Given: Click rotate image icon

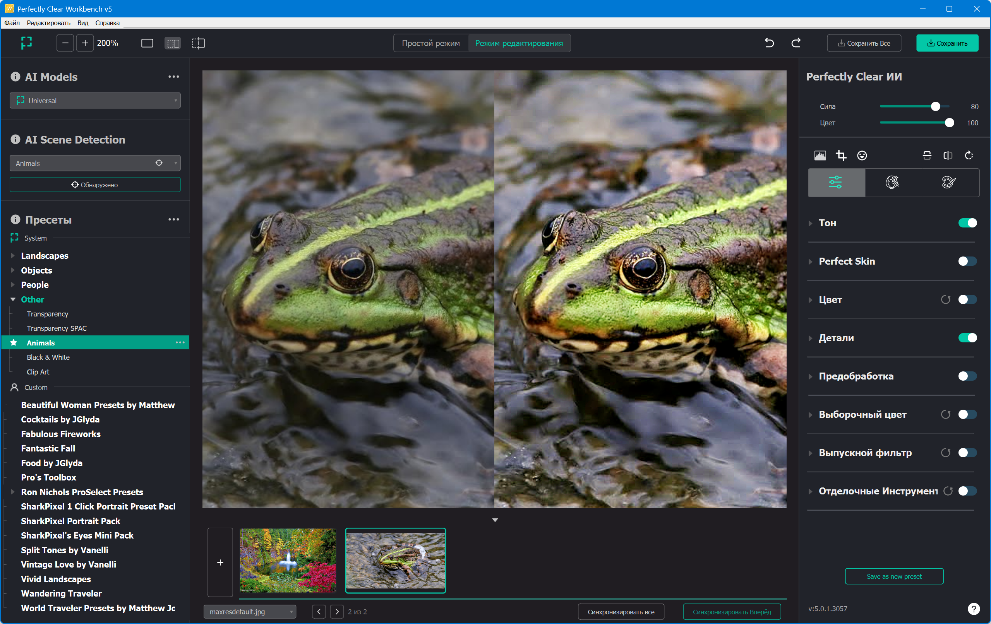Looking at the screenshot, I should 969,156.
